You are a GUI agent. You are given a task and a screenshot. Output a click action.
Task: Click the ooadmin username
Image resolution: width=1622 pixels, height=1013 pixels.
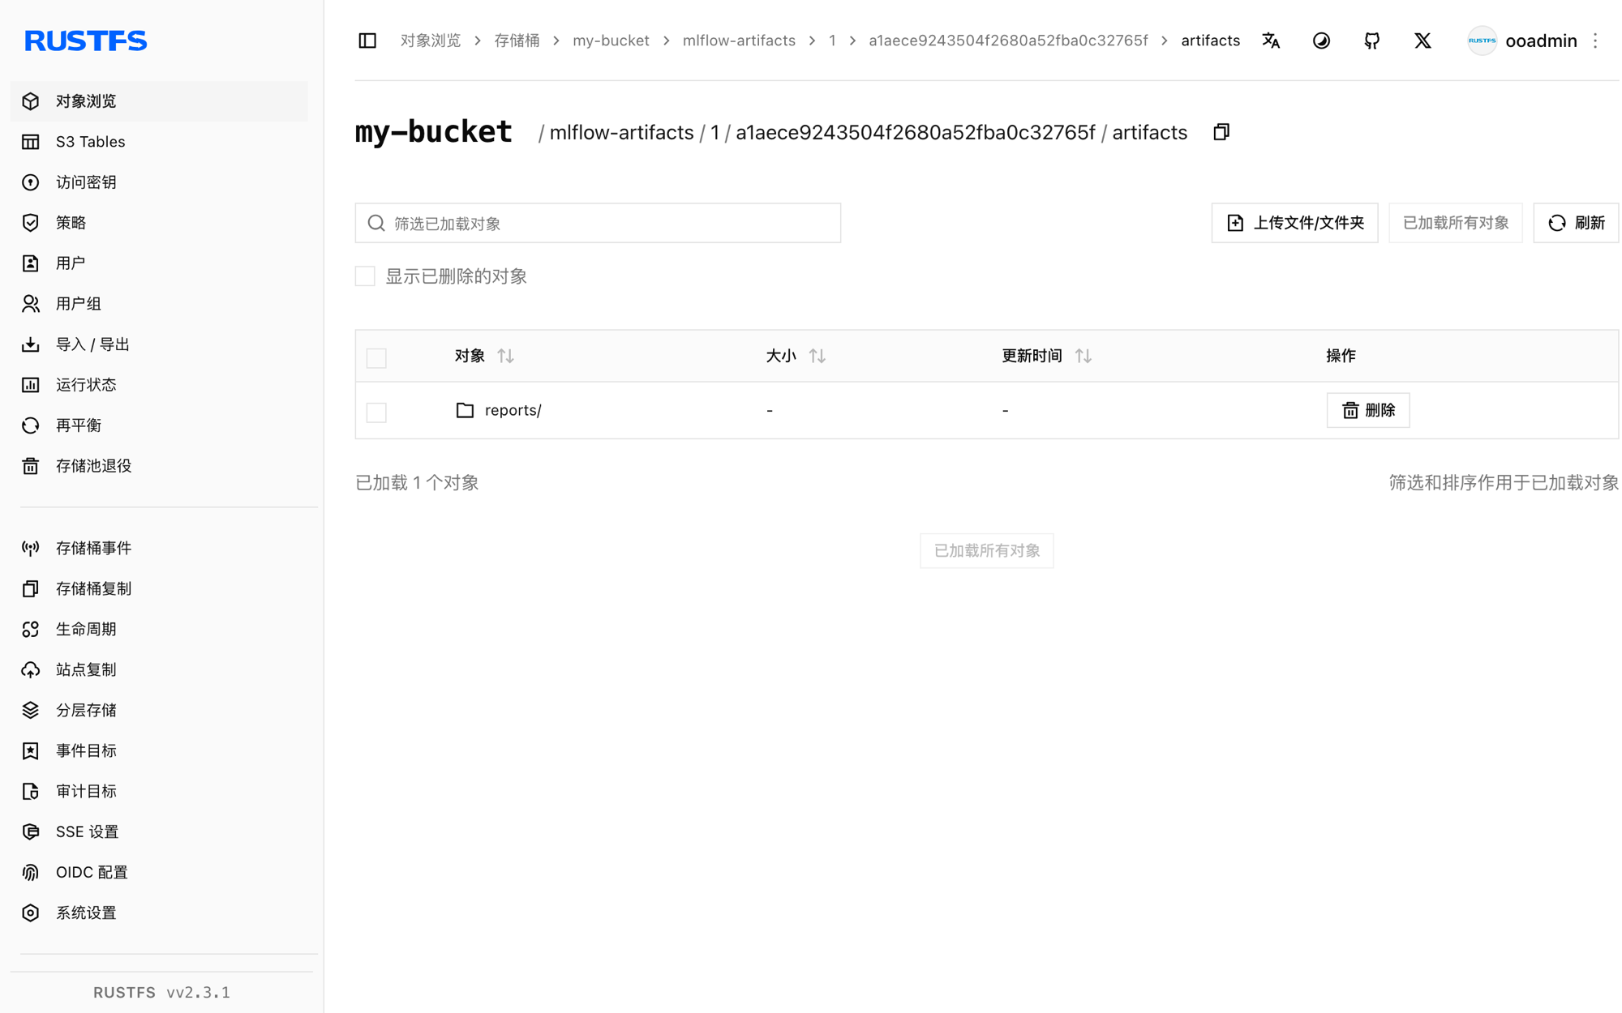[1541, 41]
